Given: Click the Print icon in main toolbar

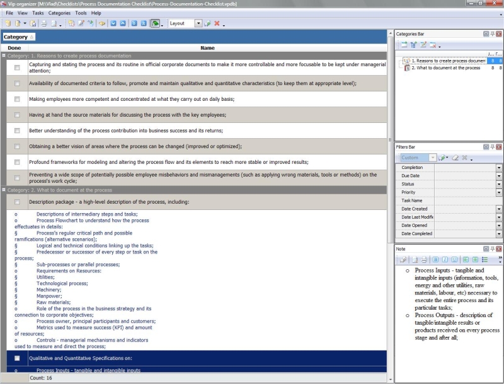Looking at the screenshot, I should pos(44,23).
